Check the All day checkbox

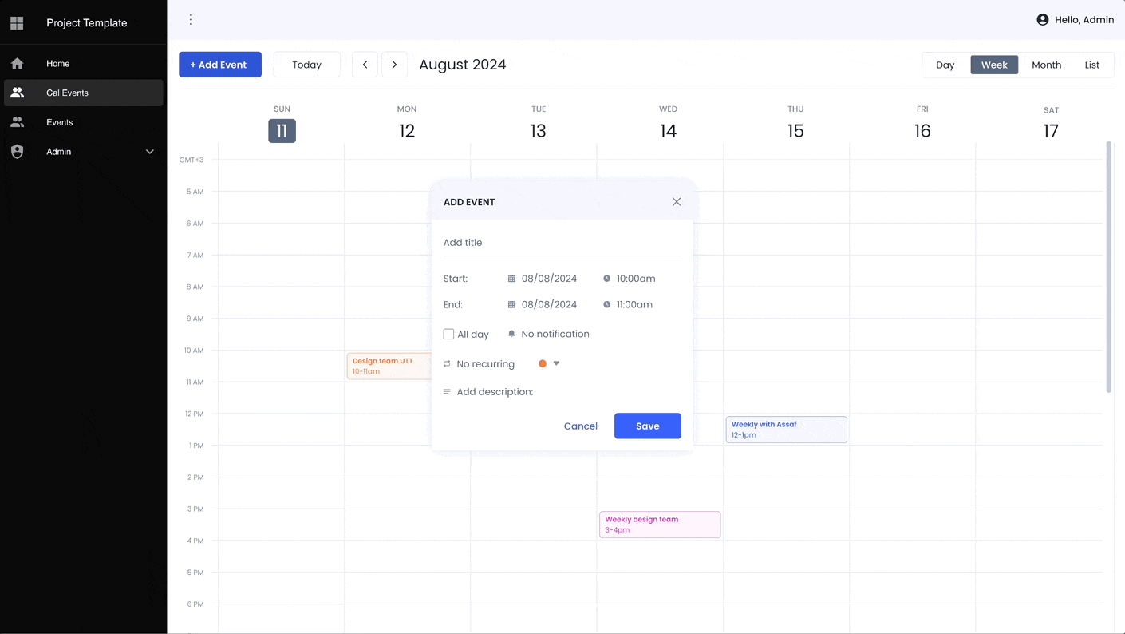coord(448,334)
